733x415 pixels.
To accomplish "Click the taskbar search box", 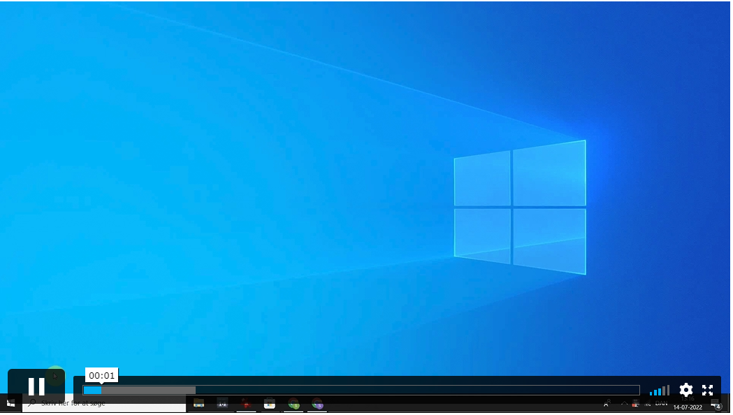I will point(104,403).
